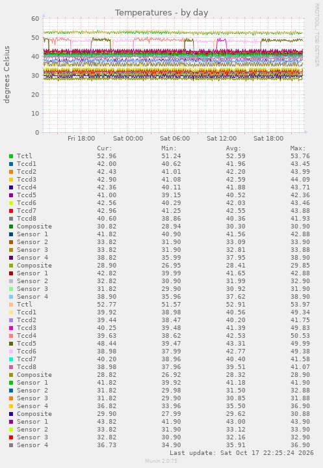Click the Last update timestamp text

coord(242,453)
